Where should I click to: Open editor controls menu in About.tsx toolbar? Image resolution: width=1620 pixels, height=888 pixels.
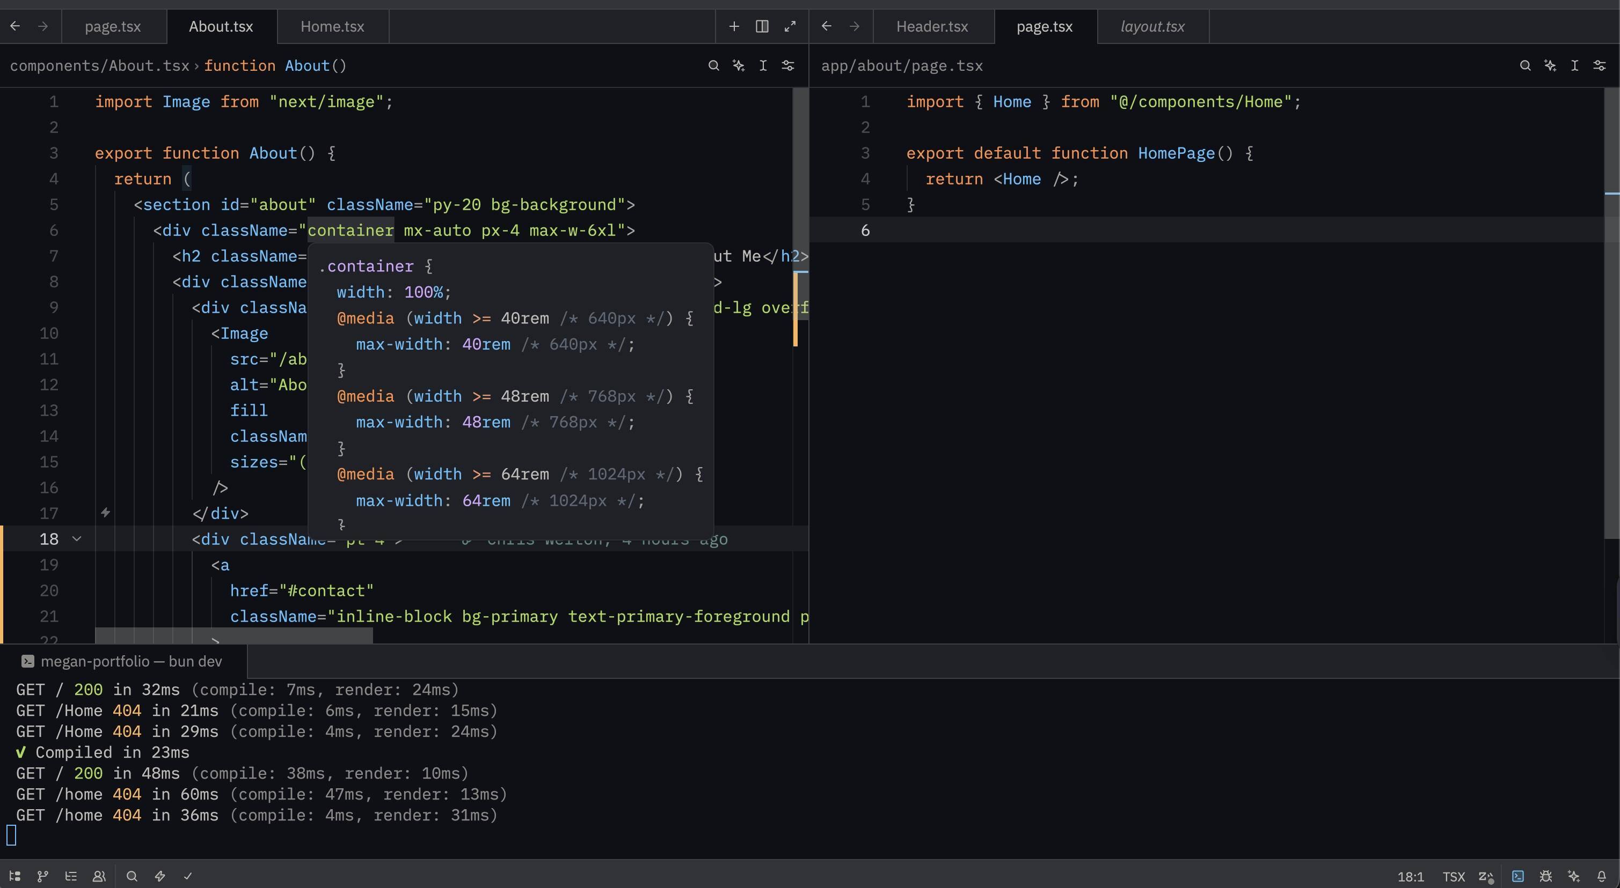[787, 65]
